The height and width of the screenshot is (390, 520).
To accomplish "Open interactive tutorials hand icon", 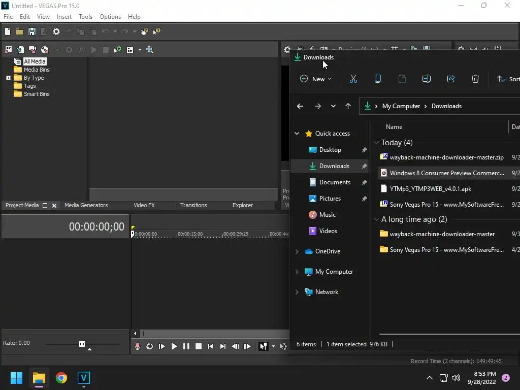I will point(145,31).
